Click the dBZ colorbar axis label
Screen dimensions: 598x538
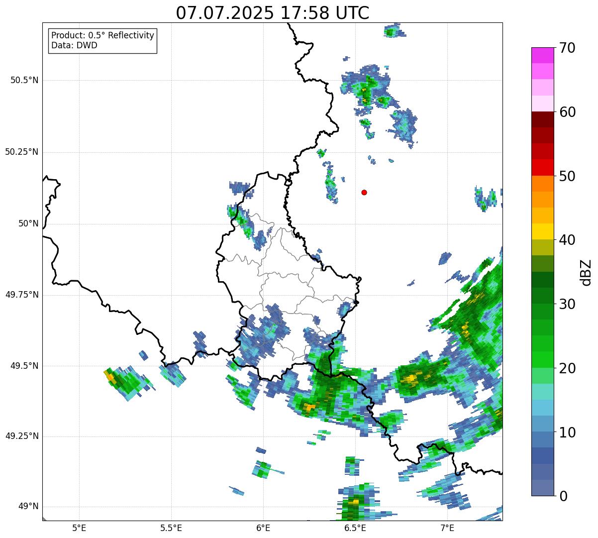pos(586,272)
